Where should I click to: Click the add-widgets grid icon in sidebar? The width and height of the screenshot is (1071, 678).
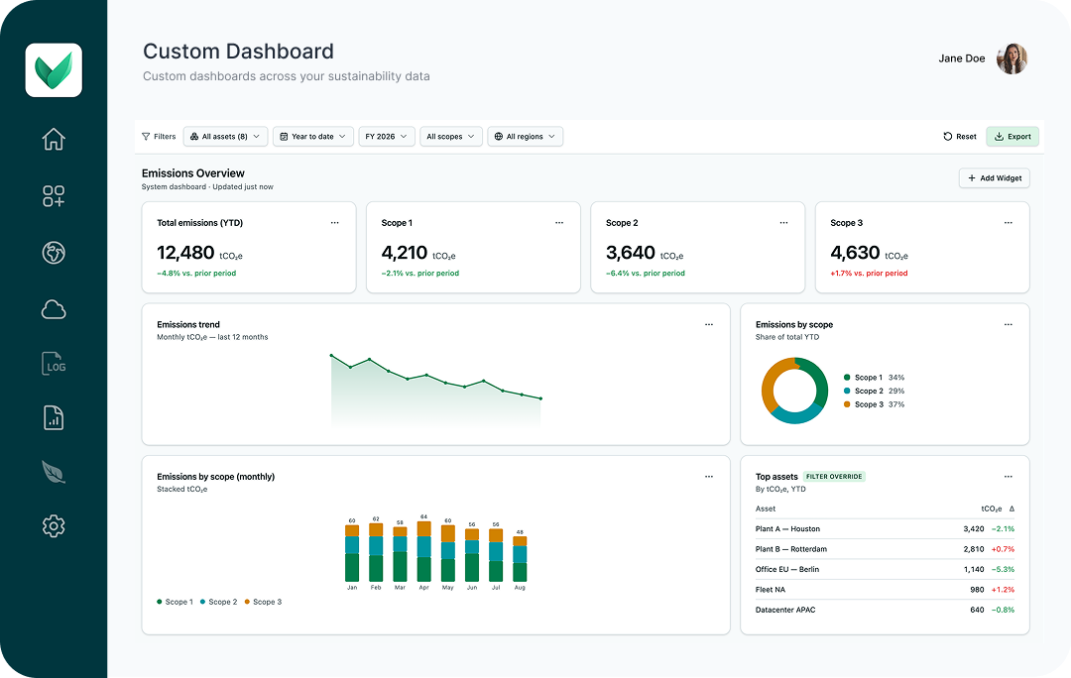pos(54,196)
